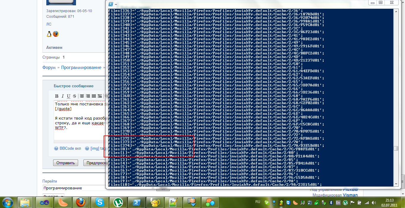Screen dimensions: 405x208
Task: Switch to the PowerShell console via the taskbar
Action: (137, 203)
